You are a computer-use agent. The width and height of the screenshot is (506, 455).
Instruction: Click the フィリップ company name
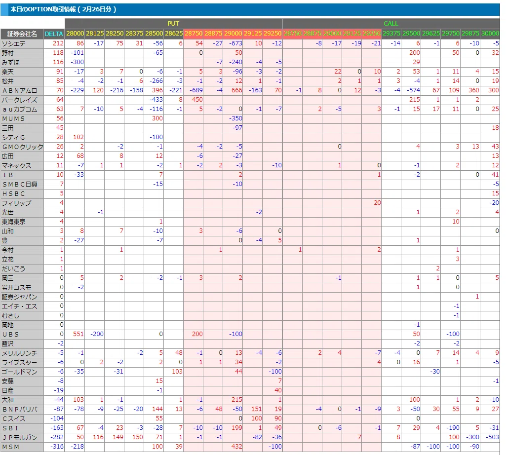click(x=17, y=203)
